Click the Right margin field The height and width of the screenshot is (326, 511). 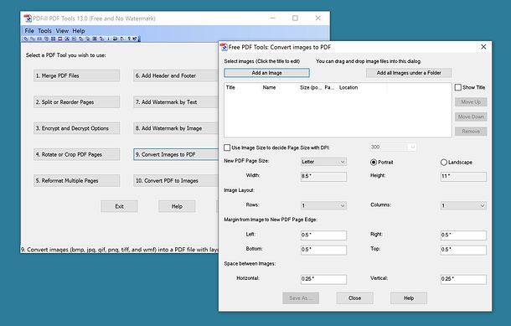tap(463, 235)
